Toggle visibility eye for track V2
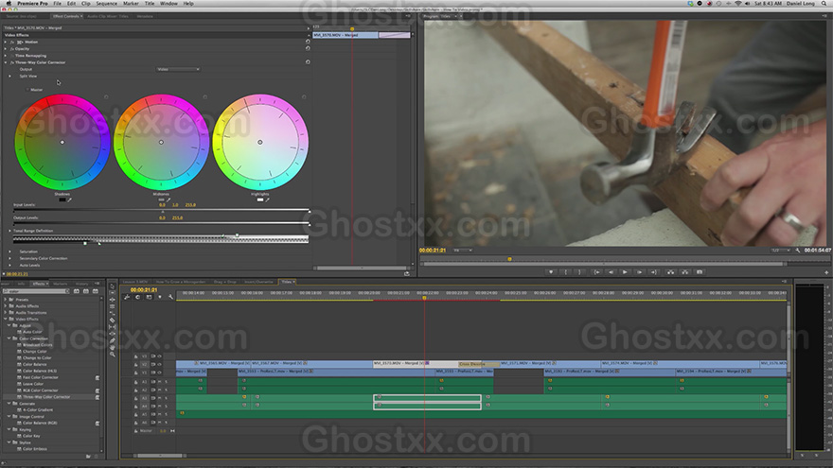This screenshot has height=468, width=833. (x=159, y=365)
